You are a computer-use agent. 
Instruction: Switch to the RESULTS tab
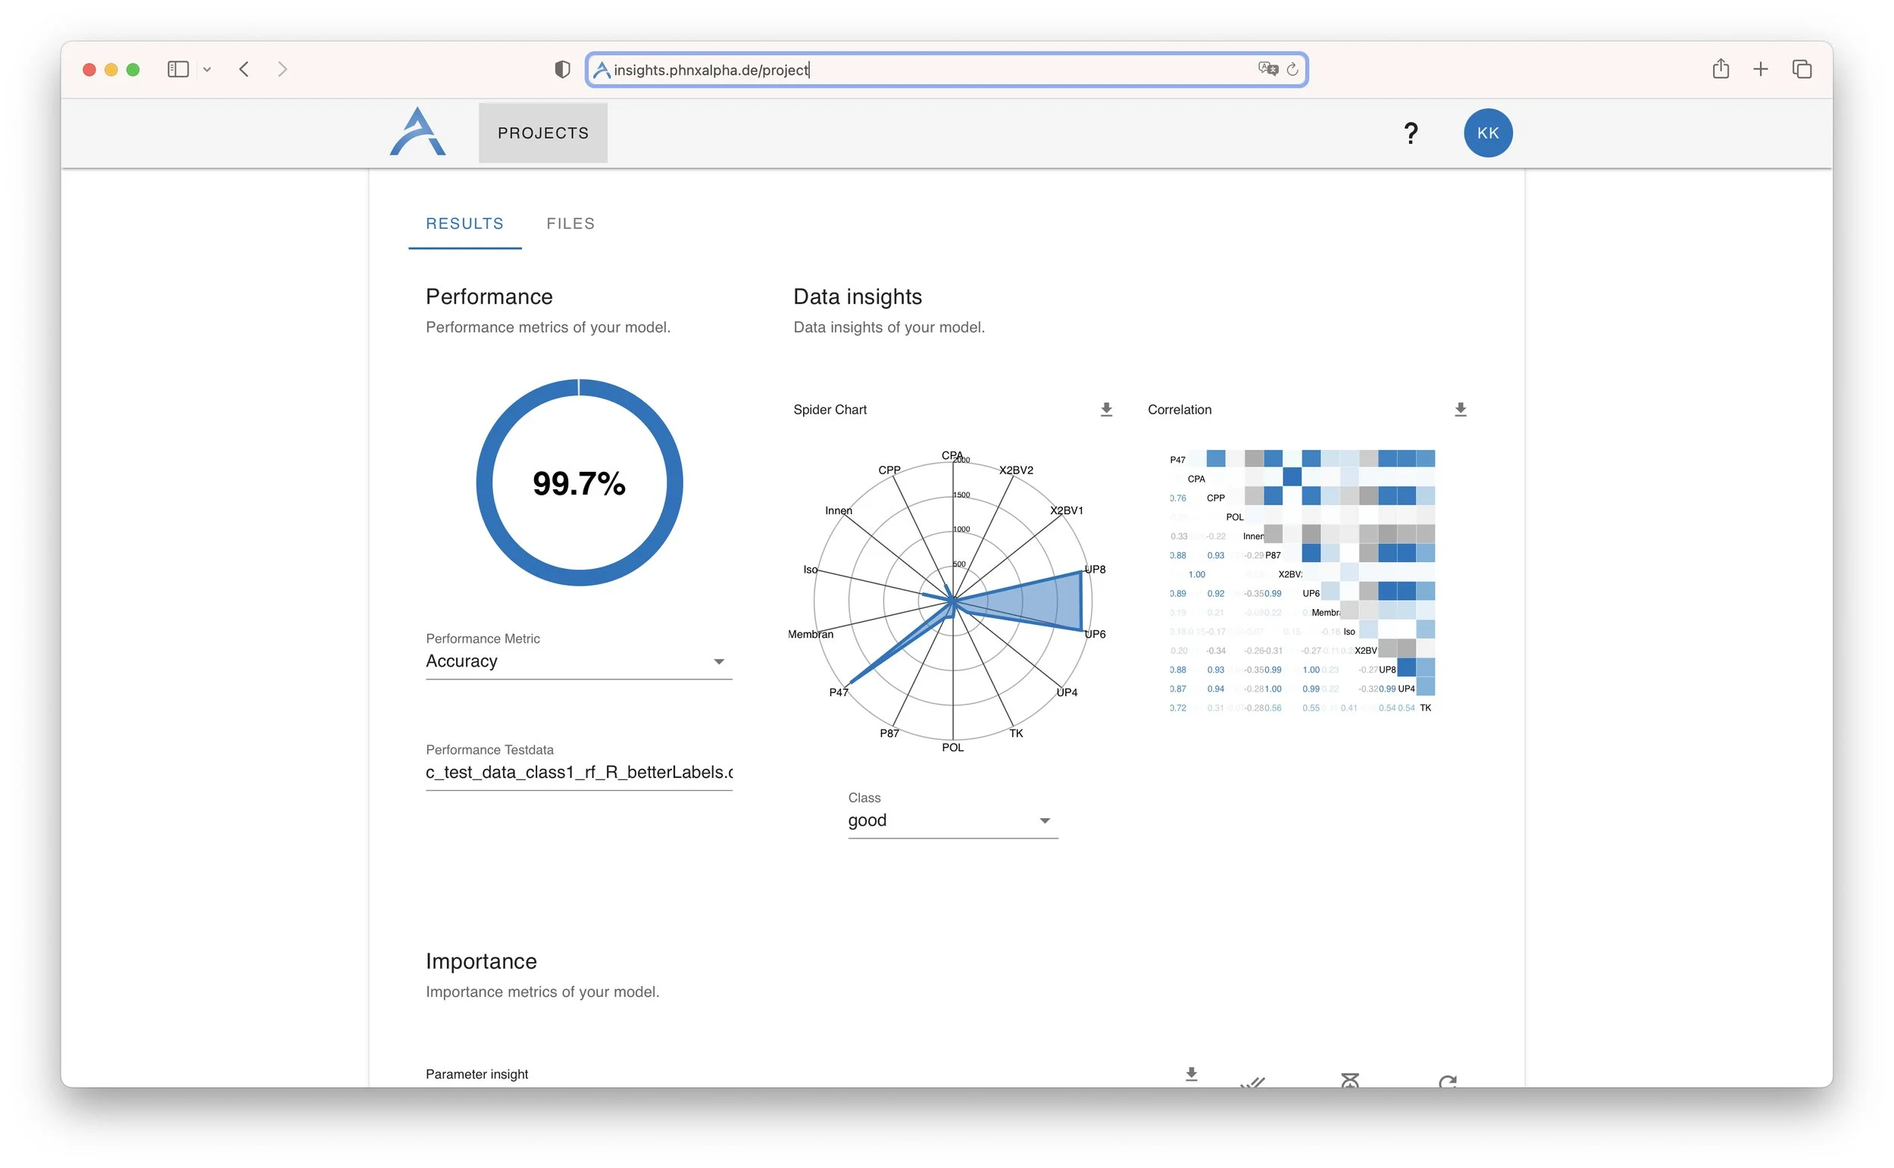tap(465, 224)
